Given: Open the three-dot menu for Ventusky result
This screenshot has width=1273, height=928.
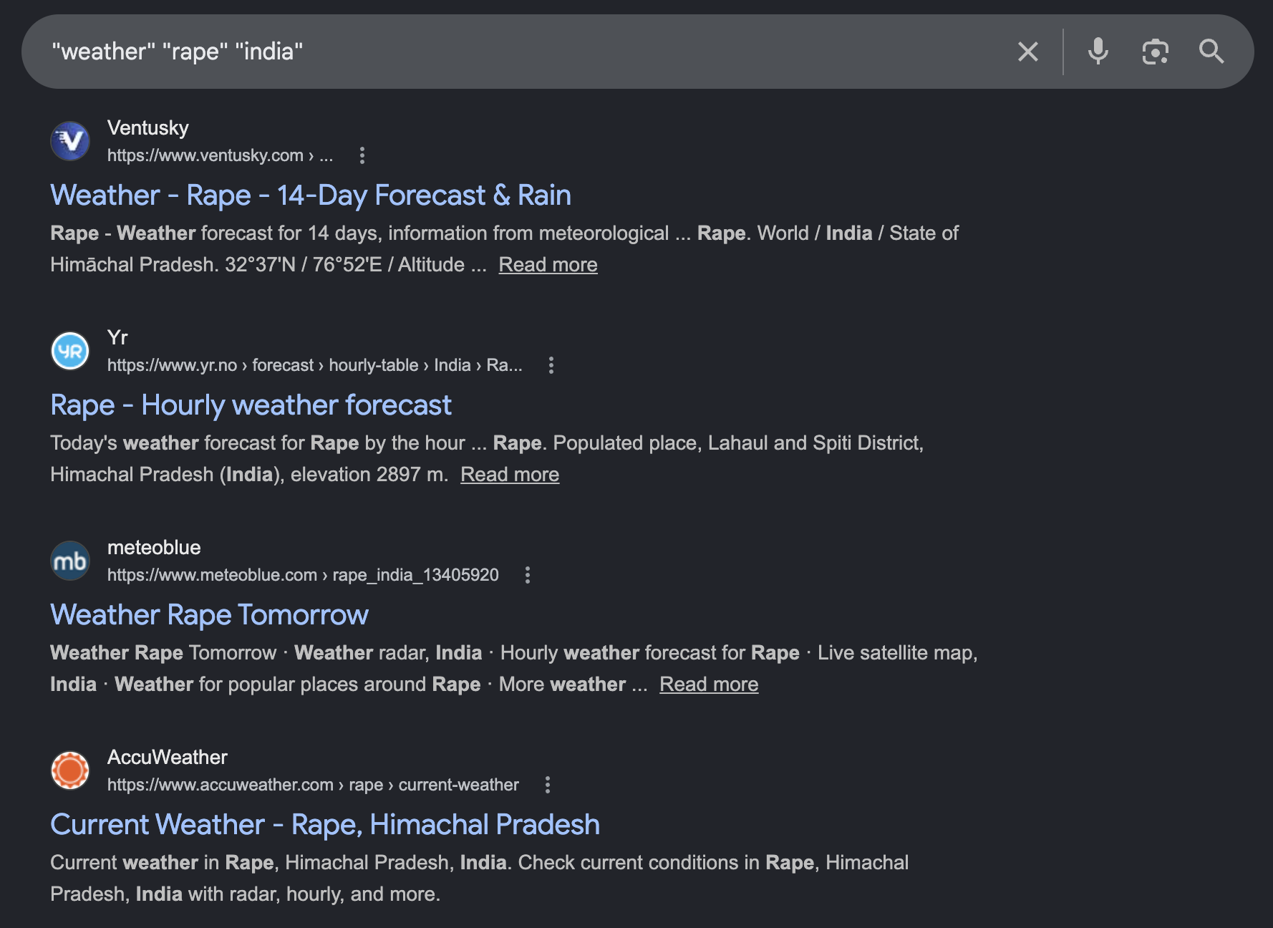Looking at the screenshot, I should click(x=362, y=155).
